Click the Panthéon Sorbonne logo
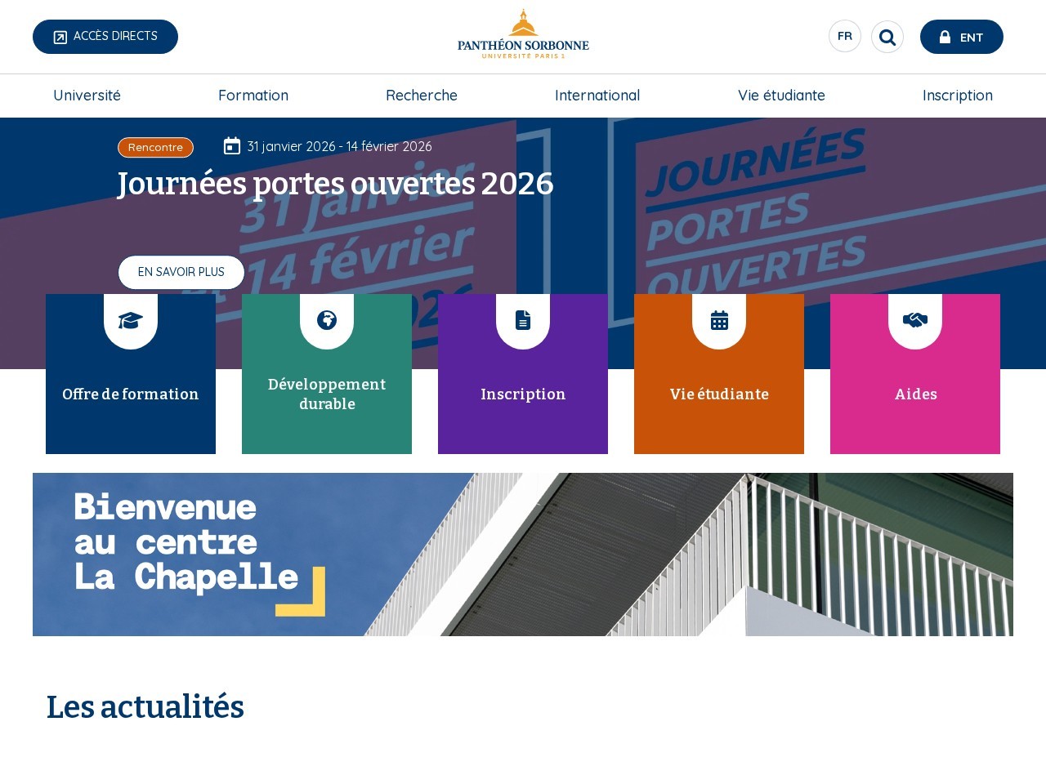Viewport: 1046px width, 784px height. pos(523,34)
